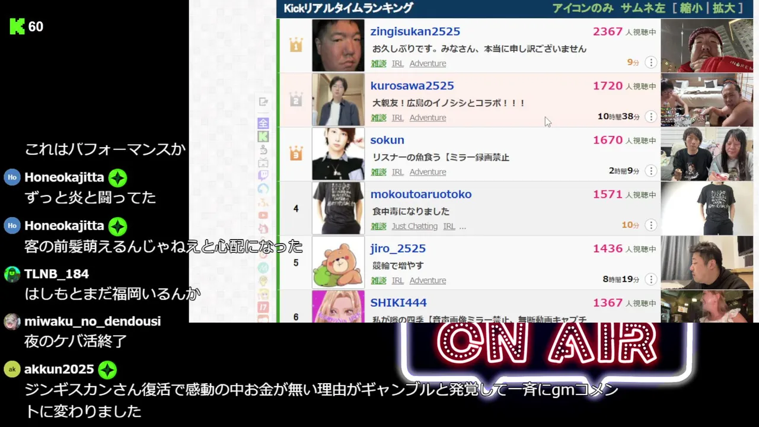This screenshot has width=759, height=427.
Task: Click zingisukan2525's profile picture
Action: point(338,46)
